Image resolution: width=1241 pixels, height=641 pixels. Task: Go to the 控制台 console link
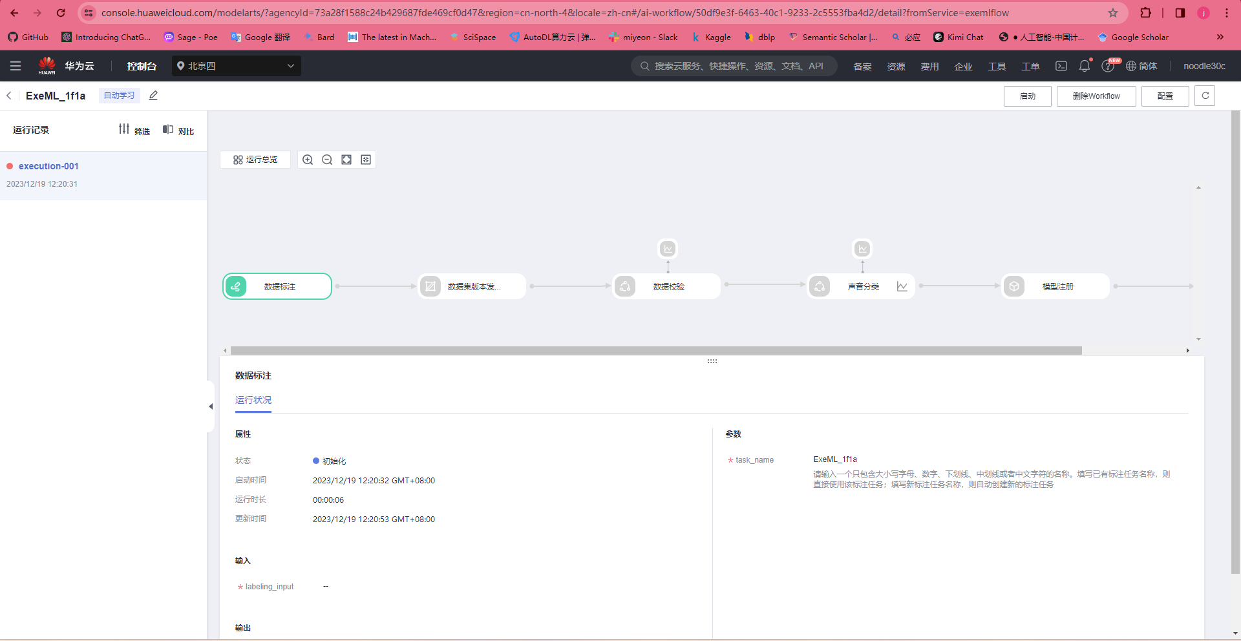click(x=142, y=66)
